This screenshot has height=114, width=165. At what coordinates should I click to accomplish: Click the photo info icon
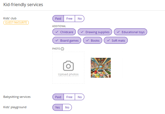click(x=62, y=49)
